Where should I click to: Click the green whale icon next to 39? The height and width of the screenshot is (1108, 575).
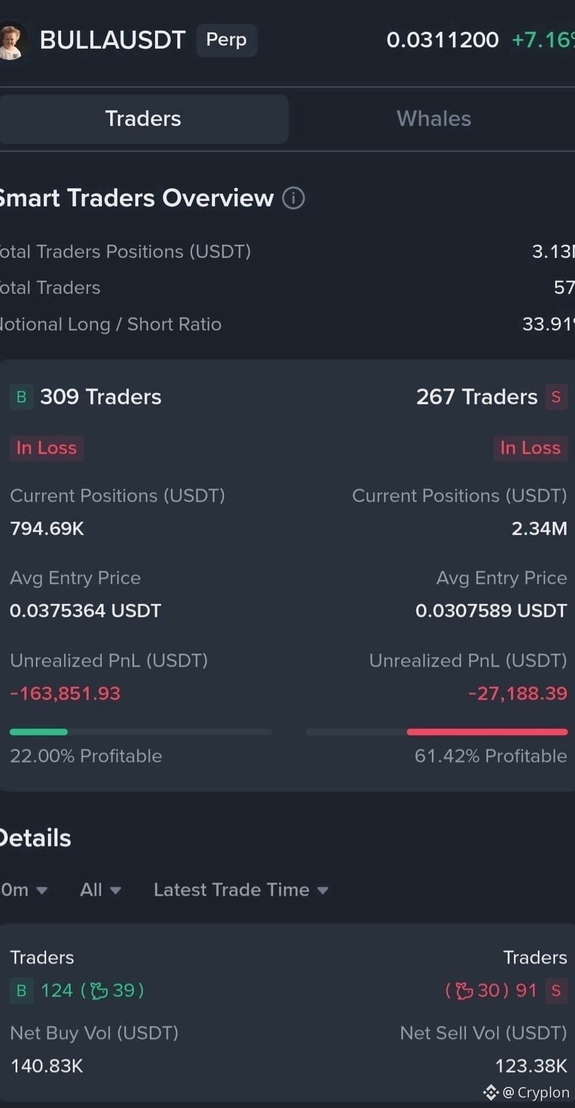pos(99,990)
